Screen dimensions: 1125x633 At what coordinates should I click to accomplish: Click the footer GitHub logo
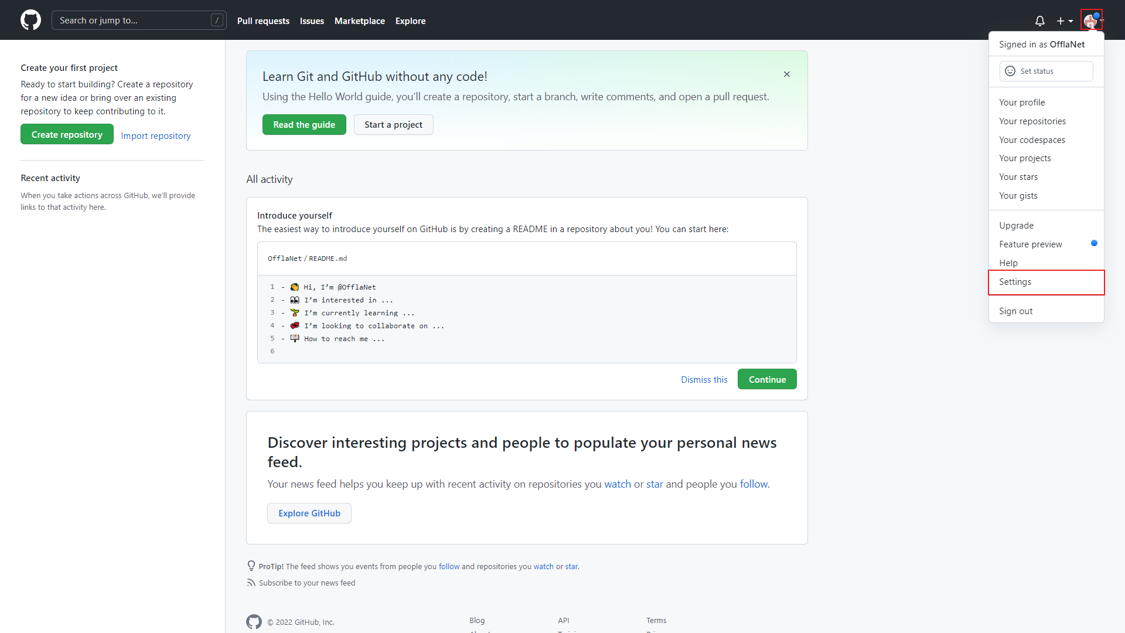pos(254,622)
